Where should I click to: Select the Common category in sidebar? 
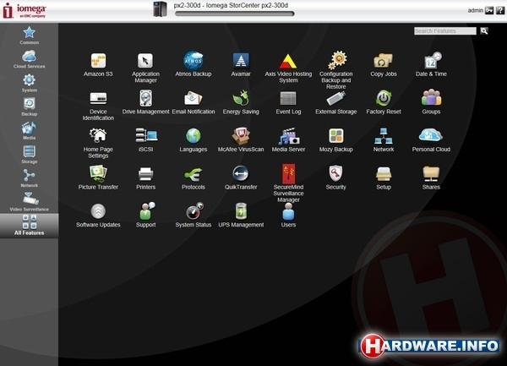[29, 36]
